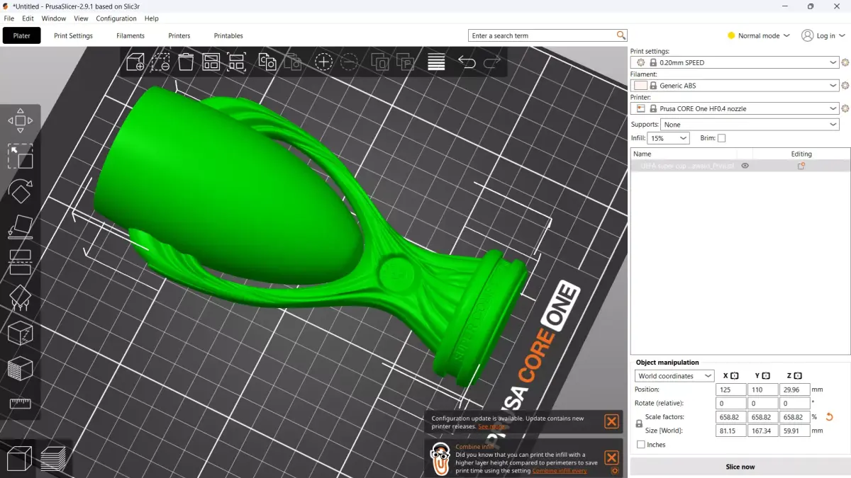
Task: Click the search magnifier icon
Action: point(621,35)
